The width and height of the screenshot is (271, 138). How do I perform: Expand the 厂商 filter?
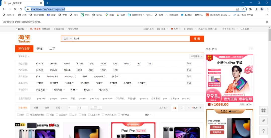pos(75,90)
